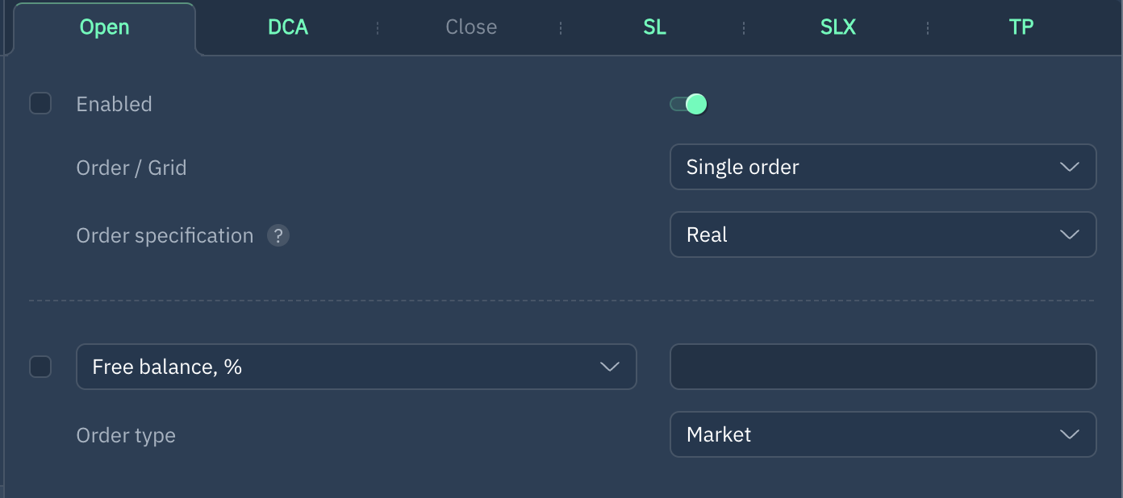The height and width of the screenshot is (498, 1123).
Task: Expand the Free balance, % selector
Action: coord(356,367)
